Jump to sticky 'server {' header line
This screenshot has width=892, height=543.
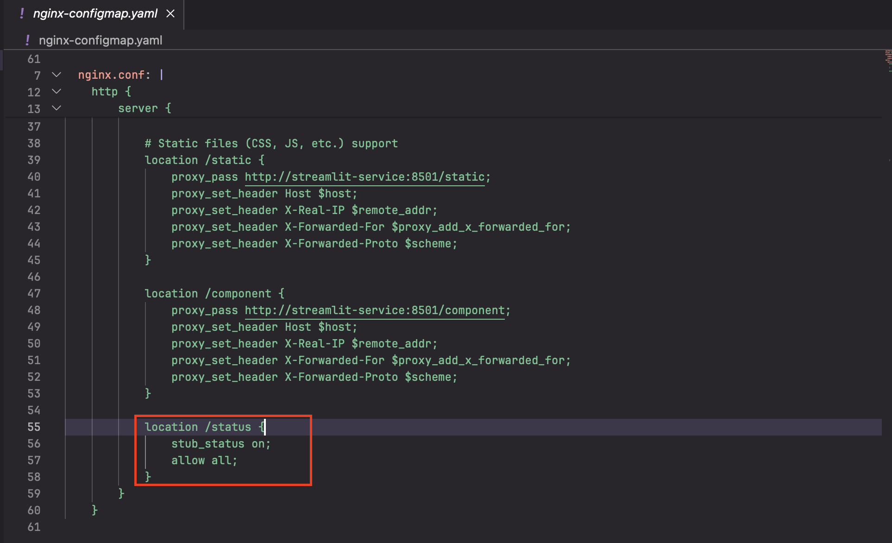point(144,108)
